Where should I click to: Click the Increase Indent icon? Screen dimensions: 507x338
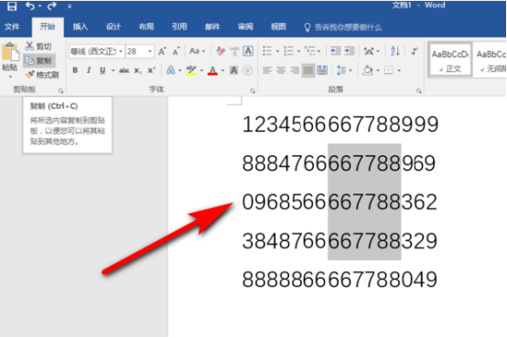pyautogui.click(x=350, y=51)
